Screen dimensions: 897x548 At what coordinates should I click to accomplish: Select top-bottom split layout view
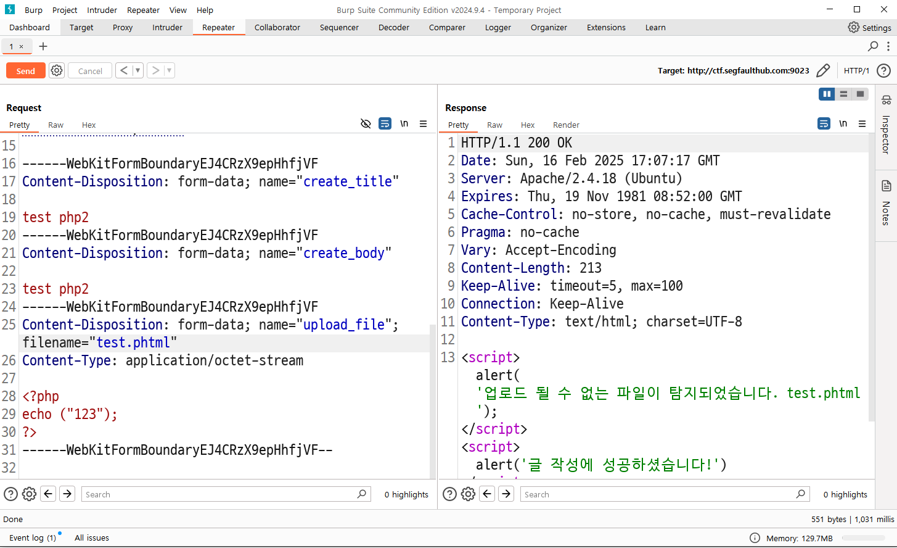(x=843, y=94)
